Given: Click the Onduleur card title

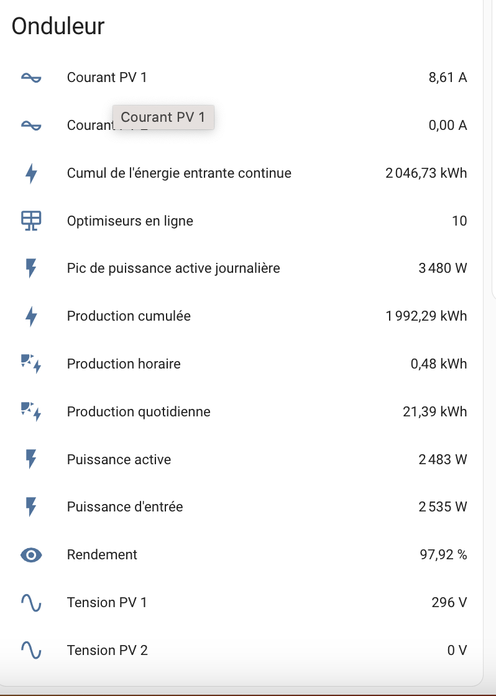Looking at the screenshot, I should (58, 25).
